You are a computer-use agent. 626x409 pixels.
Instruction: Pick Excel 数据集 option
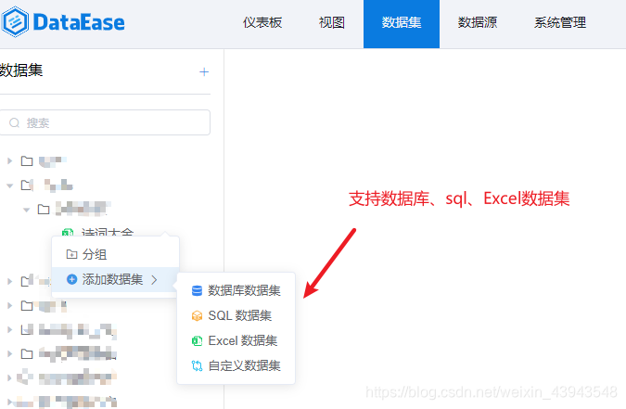click(x=236, y=340)
